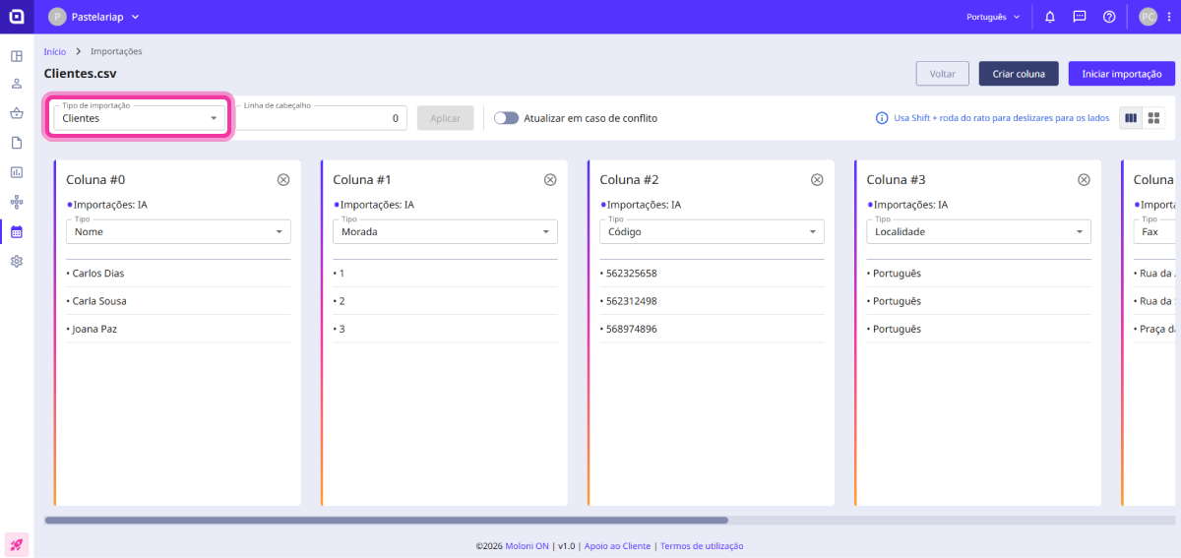Image resolution: width=1181 pixels, height=558 pixels.
Task: Click the value 568974896
Action: (x=631, y=329)
